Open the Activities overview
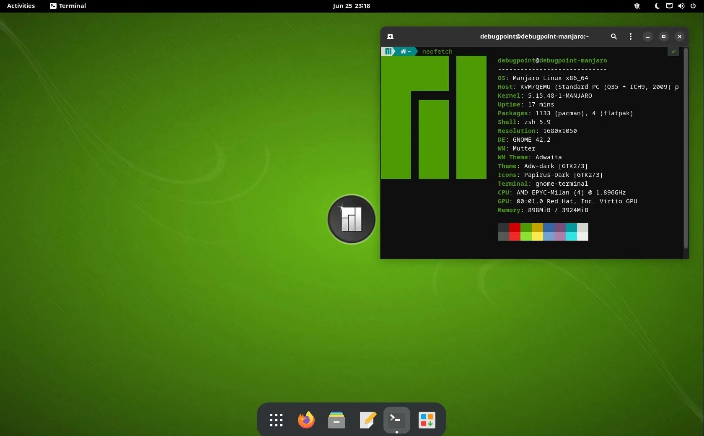Viewport: 704px width, 436px height. (x=21, y=6)
